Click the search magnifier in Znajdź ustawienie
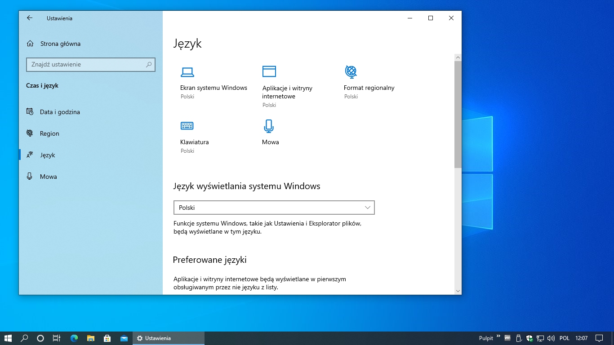Image resolution: width=614 pixels, height=345 pixels. (149, 65)
